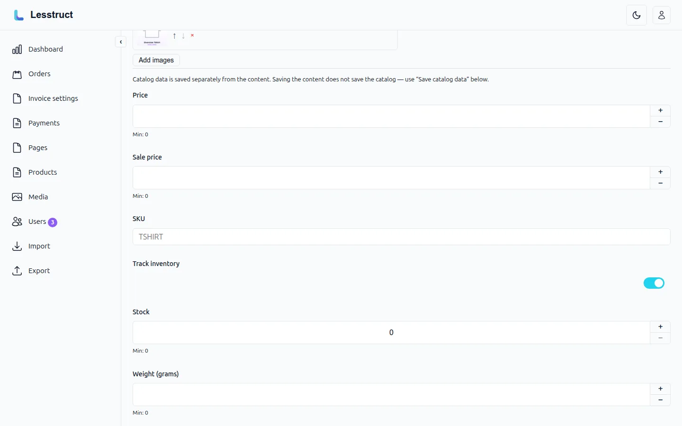682x426 pixels.
Task: Move product image up arrow
Action: click(x=174, y=36)
